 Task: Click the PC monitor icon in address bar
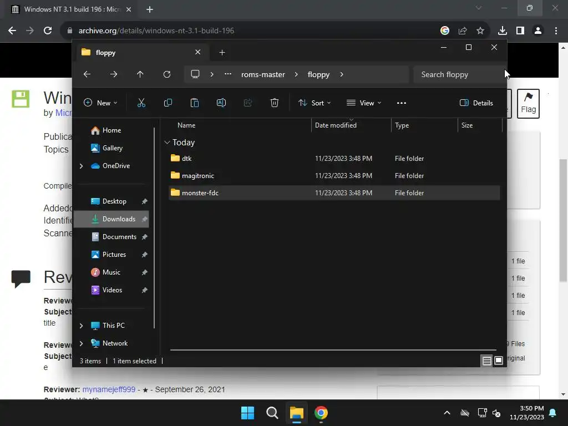(195, 74)
